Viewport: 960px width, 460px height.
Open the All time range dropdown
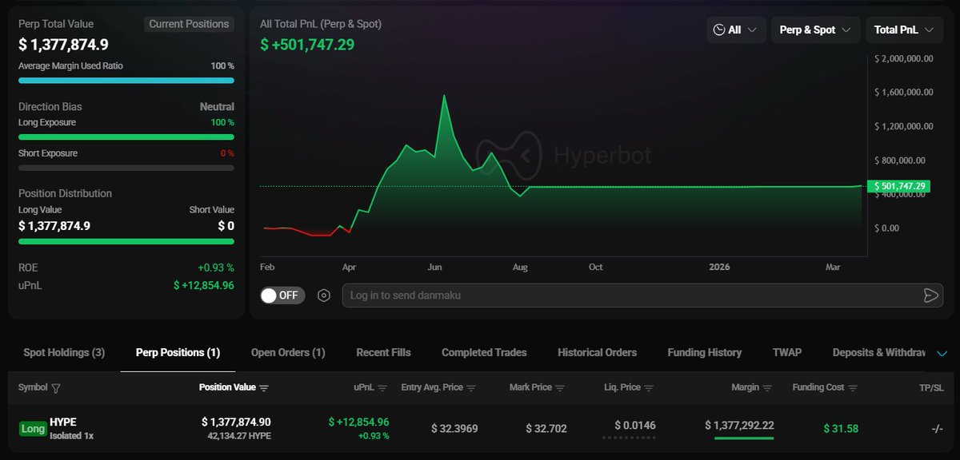[736, 30]
